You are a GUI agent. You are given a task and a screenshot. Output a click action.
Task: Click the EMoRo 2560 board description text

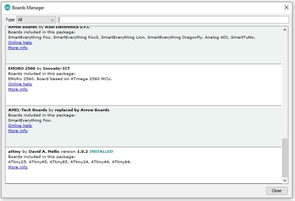point(60,79)
